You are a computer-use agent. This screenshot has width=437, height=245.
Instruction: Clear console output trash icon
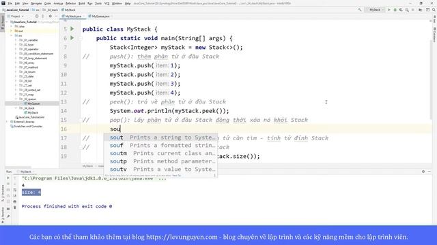click(x=15, y=208)
